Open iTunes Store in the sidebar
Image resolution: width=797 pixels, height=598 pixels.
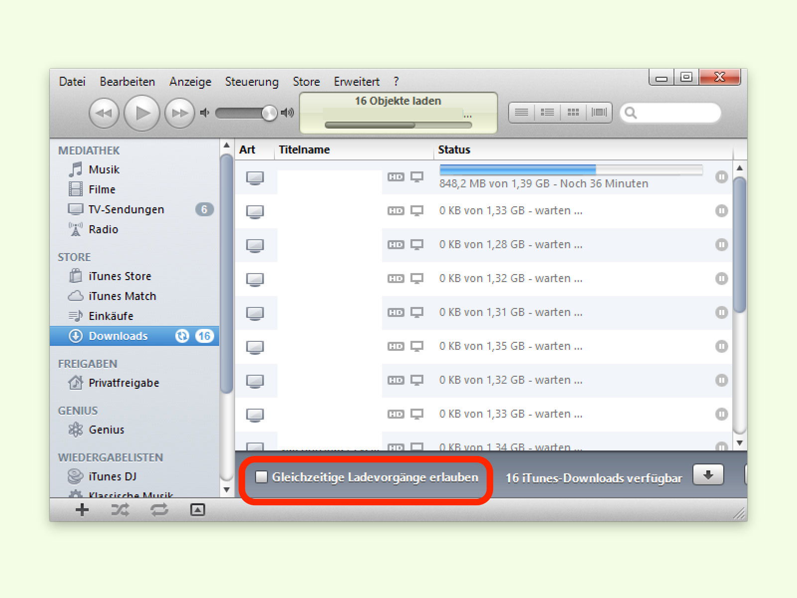click(134, 276)
